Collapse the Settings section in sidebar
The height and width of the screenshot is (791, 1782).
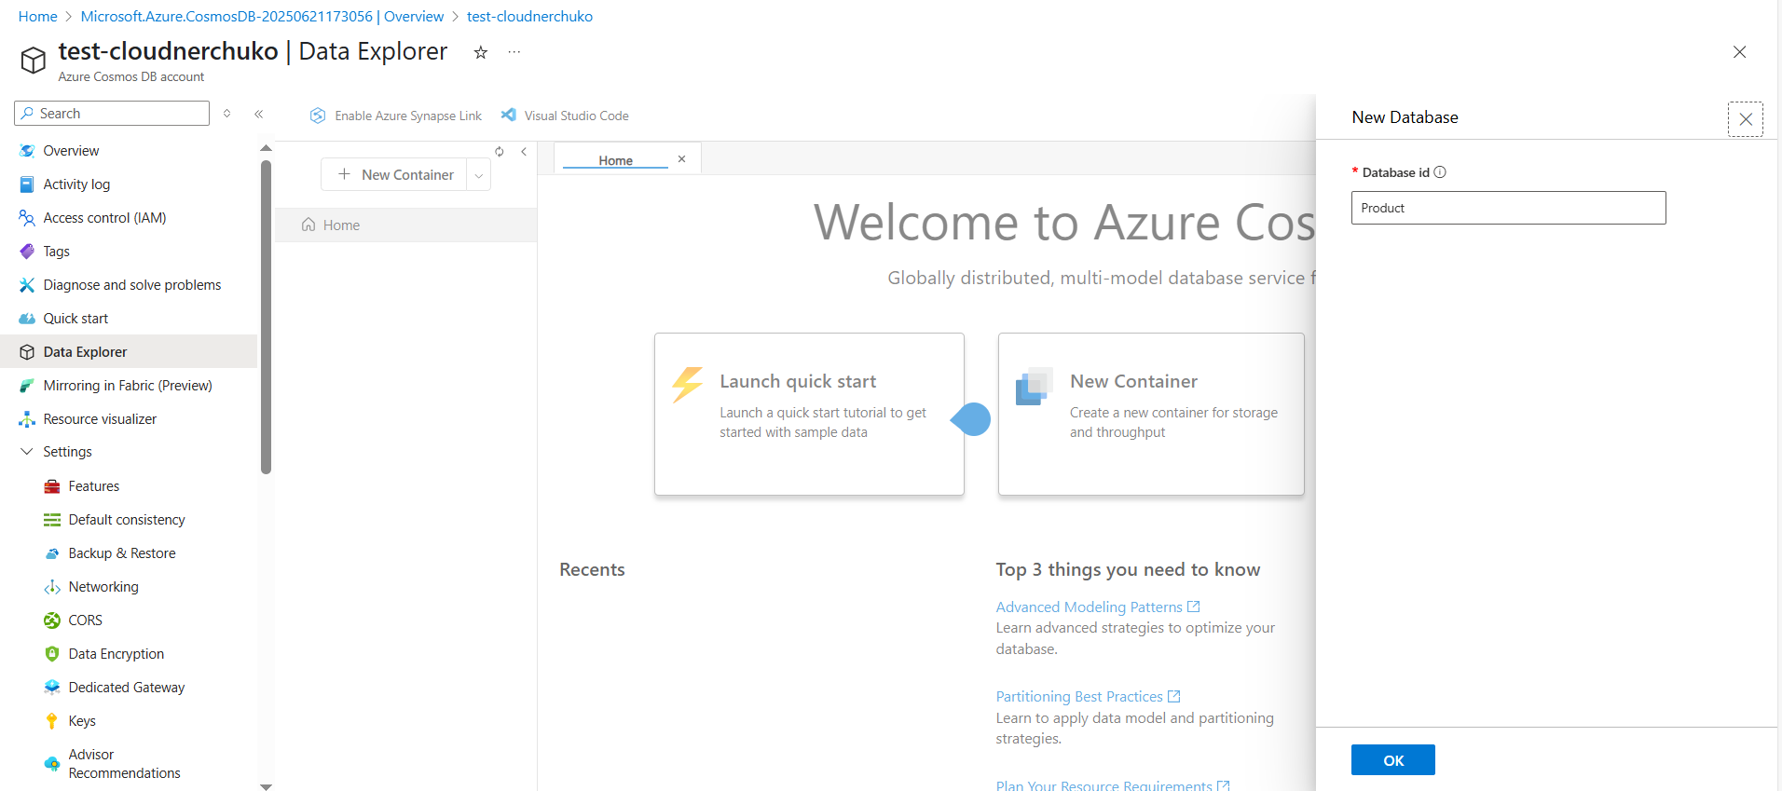(26, 452)
